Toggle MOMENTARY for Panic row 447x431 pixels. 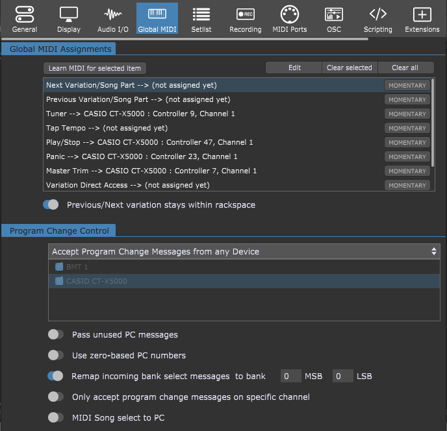pyautogui.click(x=407, y=156)
